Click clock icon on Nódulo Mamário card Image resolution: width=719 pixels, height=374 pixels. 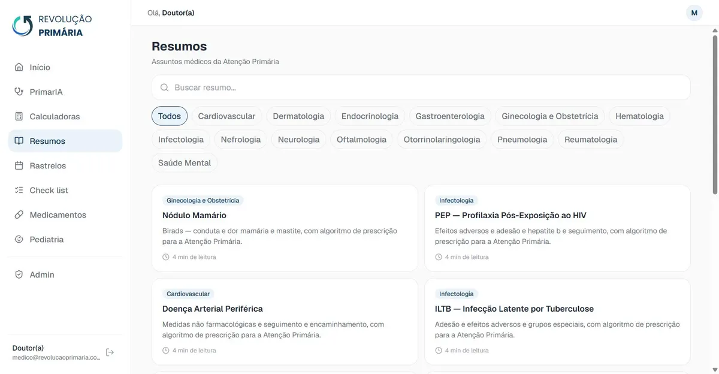click(x=166, y=257)
